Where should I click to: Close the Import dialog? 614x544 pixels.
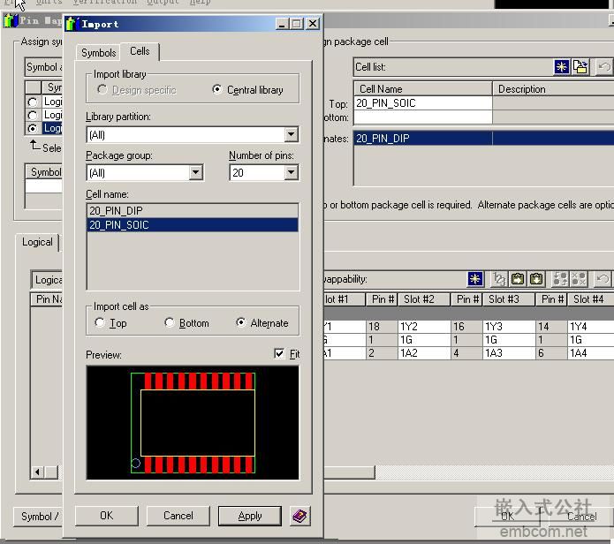click(x=313, y=24)
